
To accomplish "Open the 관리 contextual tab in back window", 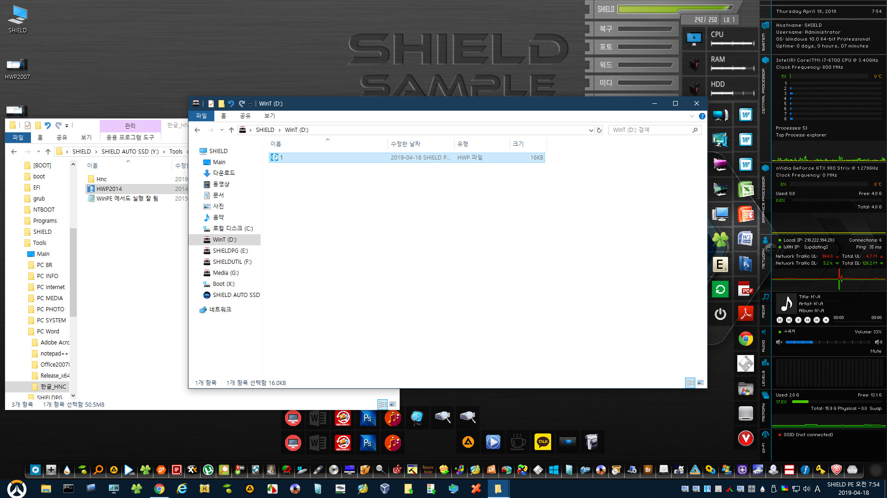I will [x=130, y=126].
